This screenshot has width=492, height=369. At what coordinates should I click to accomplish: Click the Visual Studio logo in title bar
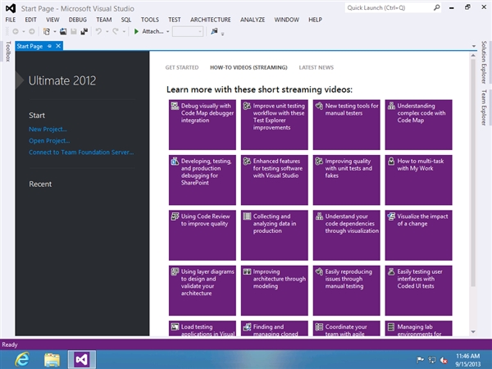(x=11, y=8)
